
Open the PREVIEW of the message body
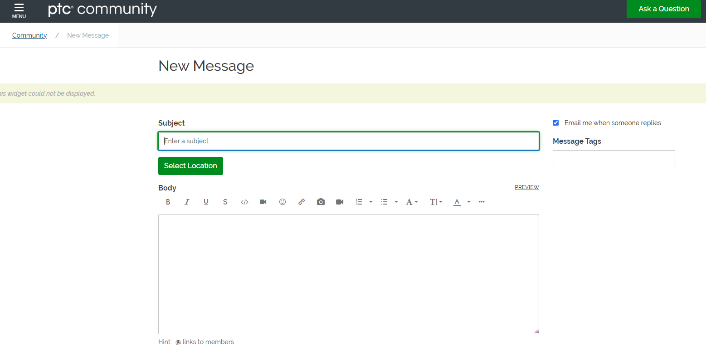pyautogui.click(x=526, y=187)
